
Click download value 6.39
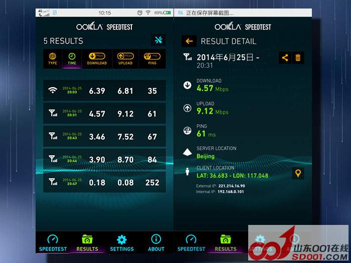(97, 91)
